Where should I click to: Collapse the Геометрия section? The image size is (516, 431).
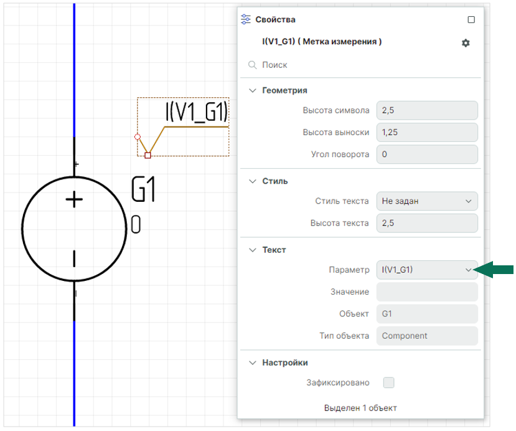[253, 90]
